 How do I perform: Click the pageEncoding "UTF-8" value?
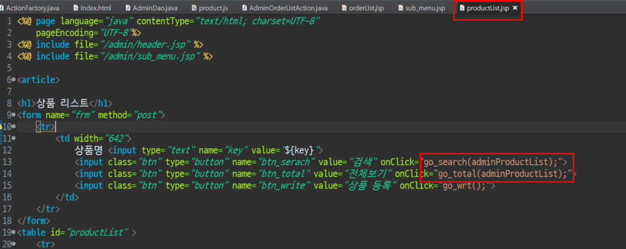tap(116, 33)
